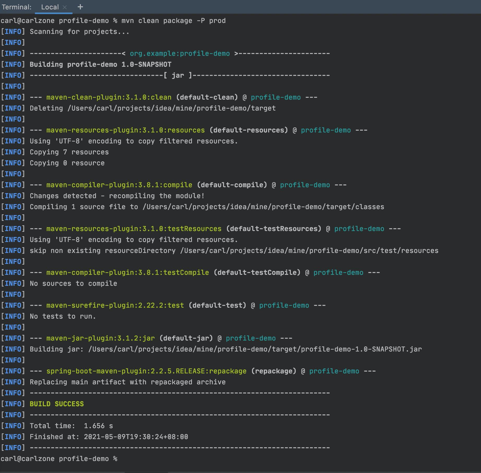481x473 pixels.
Task: Click the final command prompt line
Action: (x=59, y=459)
